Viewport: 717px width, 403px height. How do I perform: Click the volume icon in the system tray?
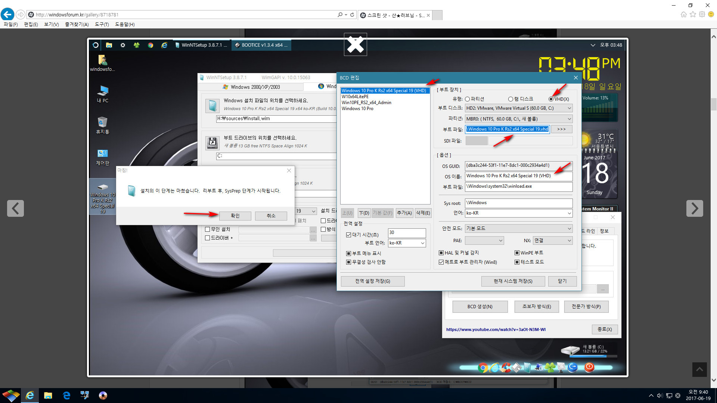click(x=660, y=396)
